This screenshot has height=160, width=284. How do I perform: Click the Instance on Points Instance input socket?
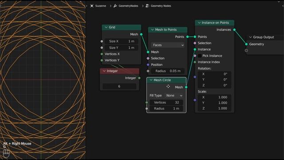click(195, 49)
